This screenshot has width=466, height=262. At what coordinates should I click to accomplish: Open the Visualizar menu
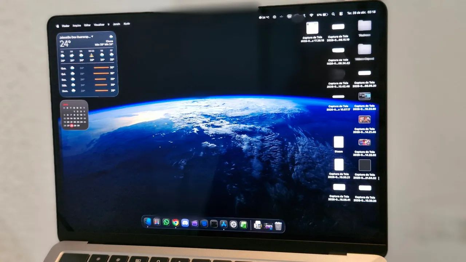(99, 25)
